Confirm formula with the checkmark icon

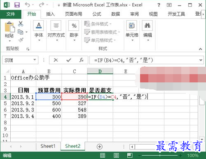[69, 60]
